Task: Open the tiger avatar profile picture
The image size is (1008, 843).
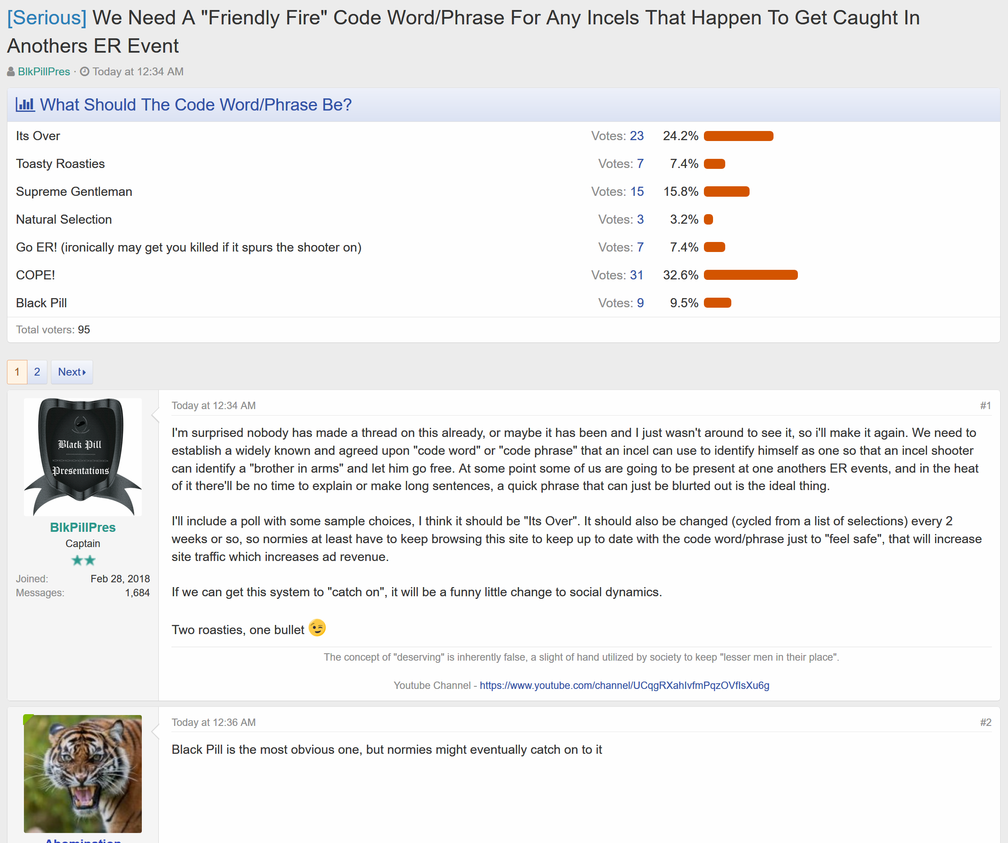Action: [x=83, y=774]
